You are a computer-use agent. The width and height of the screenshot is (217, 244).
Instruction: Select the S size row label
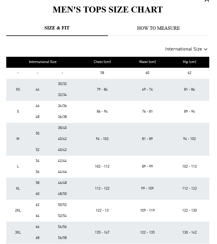point(18,111)
